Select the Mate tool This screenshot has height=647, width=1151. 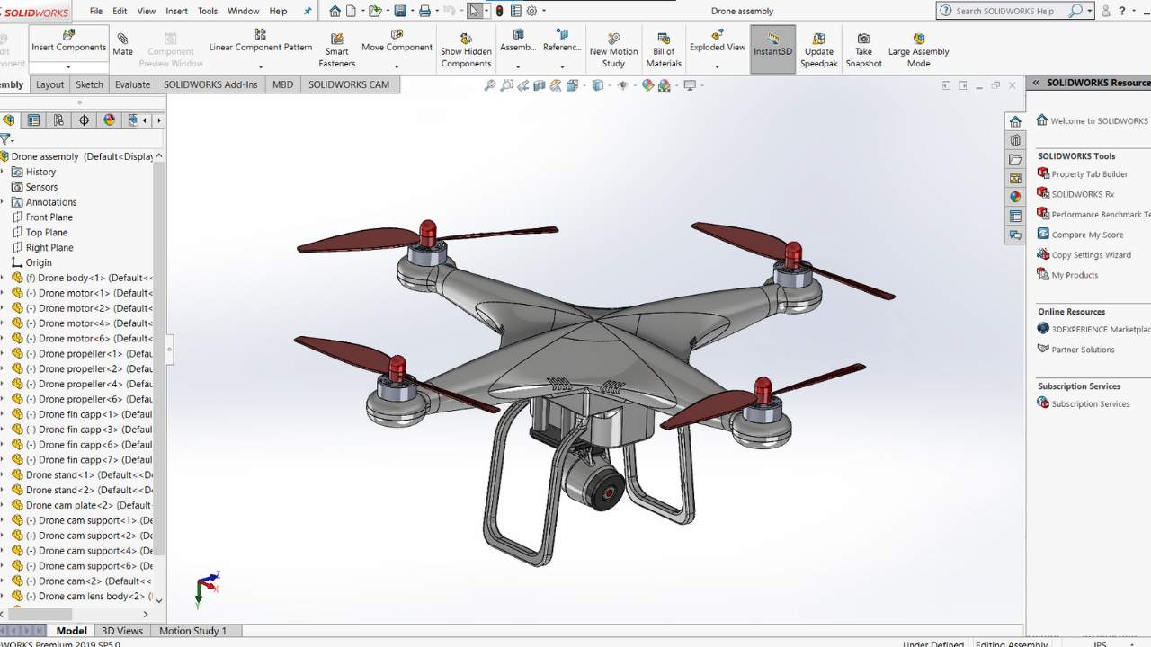coord(123,45)
